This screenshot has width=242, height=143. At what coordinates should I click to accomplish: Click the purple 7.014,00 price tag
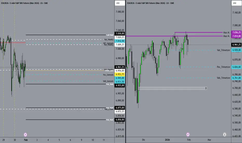click(x=237, y=36)
